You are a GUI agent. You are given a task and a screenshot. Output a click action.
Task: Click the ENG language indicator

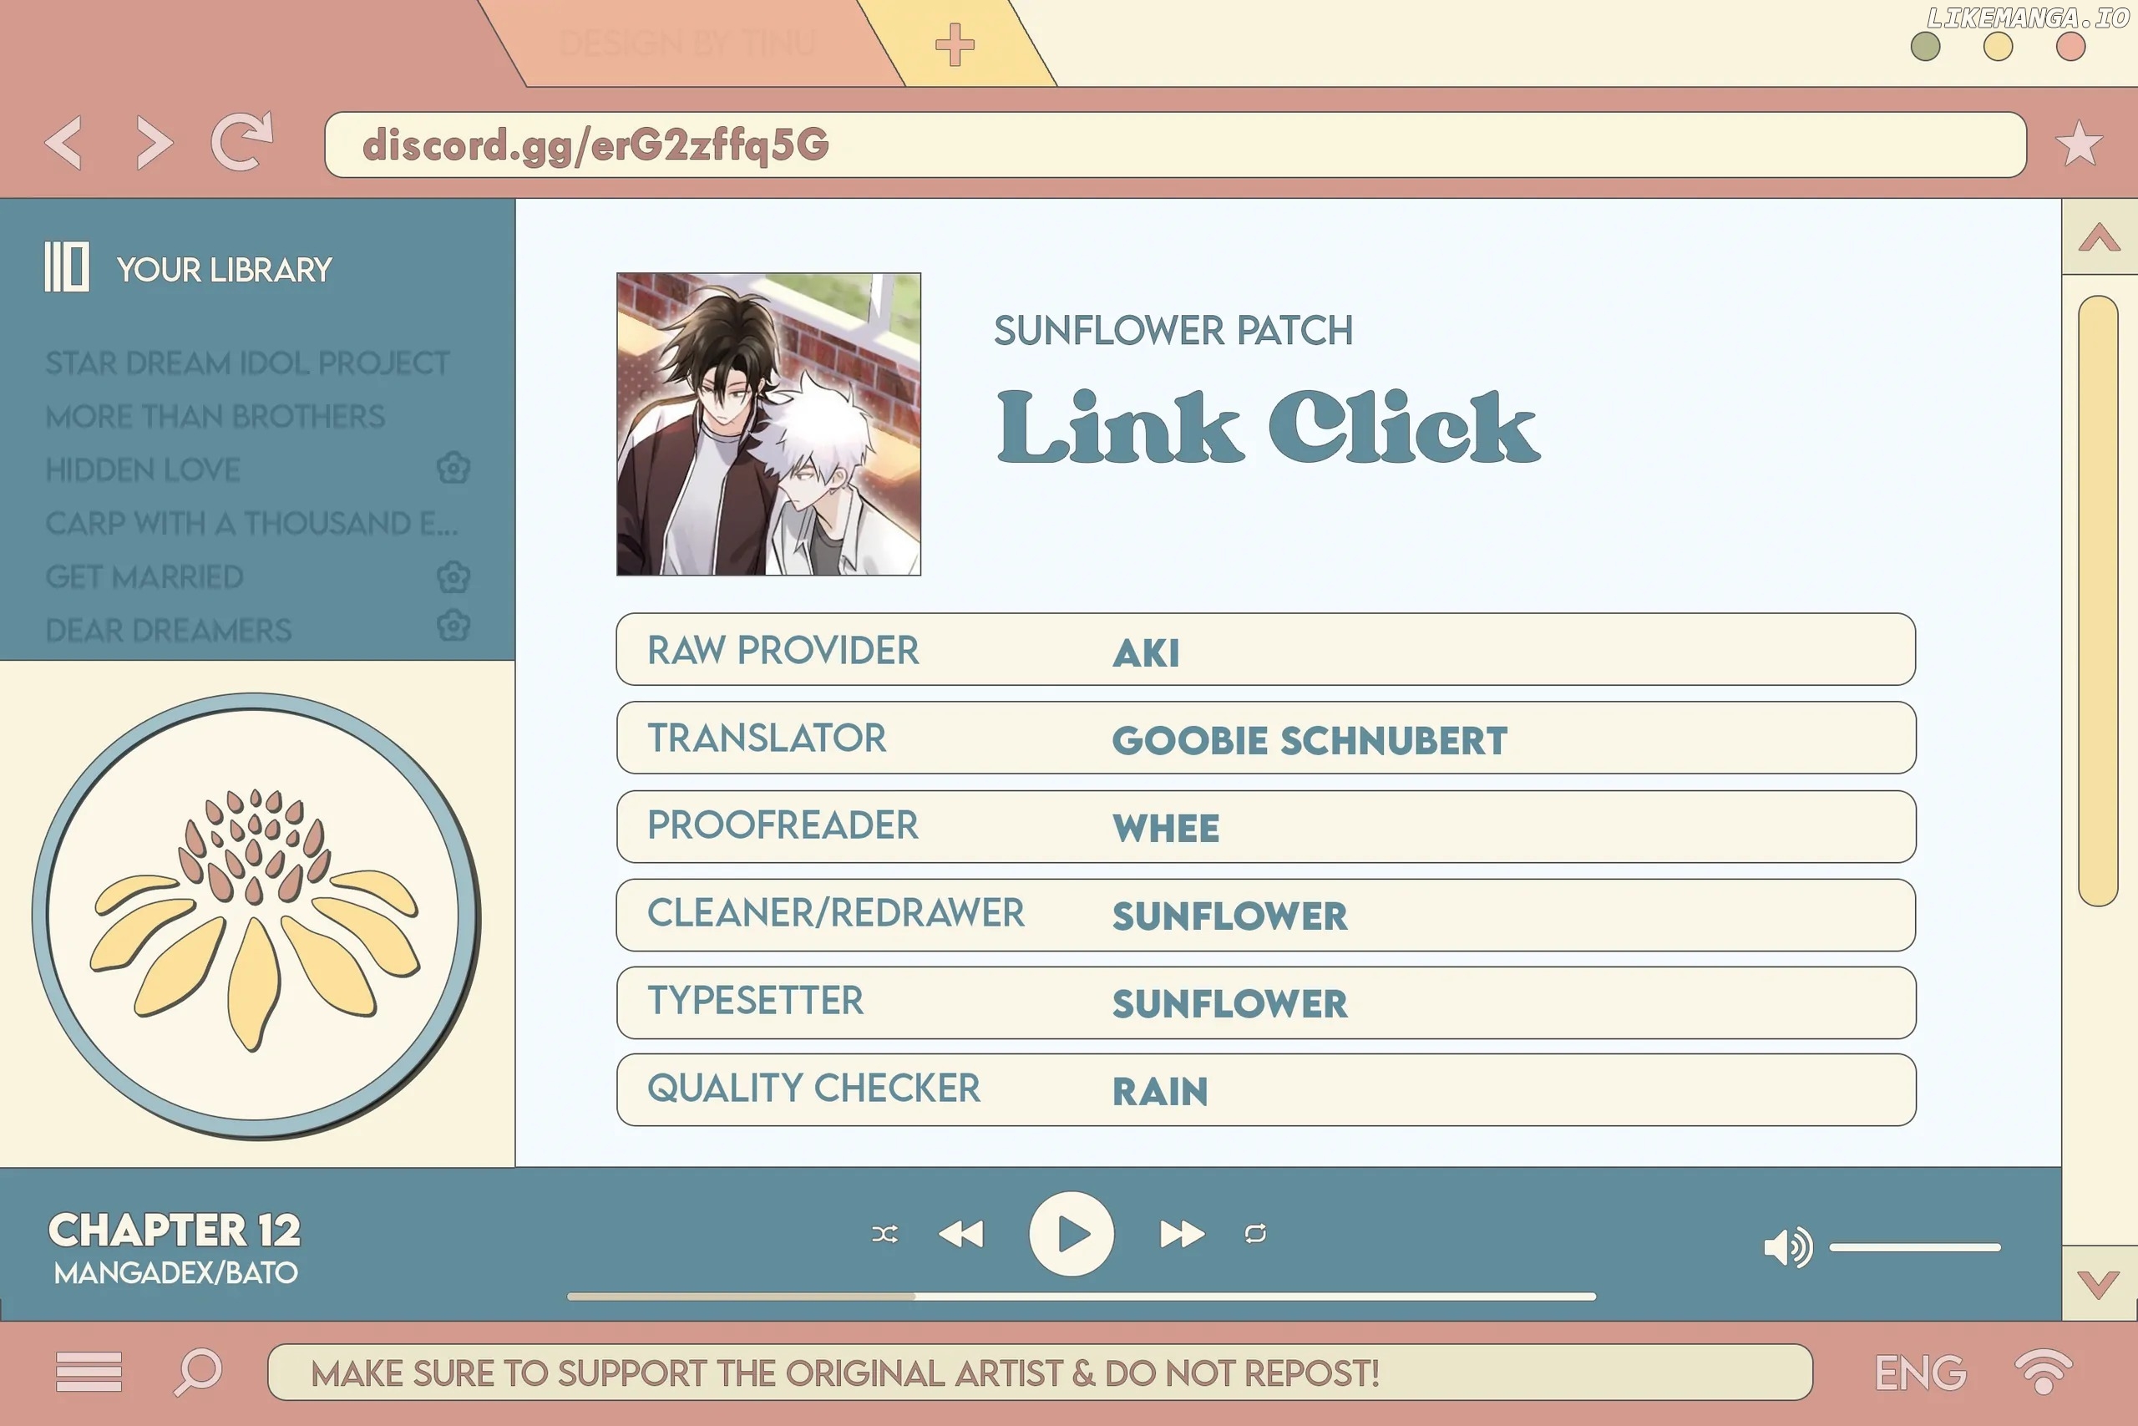(x=1921, y=1373)
